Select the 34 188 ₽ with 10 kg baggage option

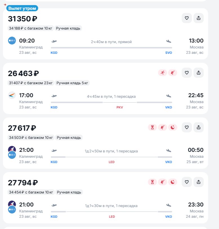click(x=30, y=28)
